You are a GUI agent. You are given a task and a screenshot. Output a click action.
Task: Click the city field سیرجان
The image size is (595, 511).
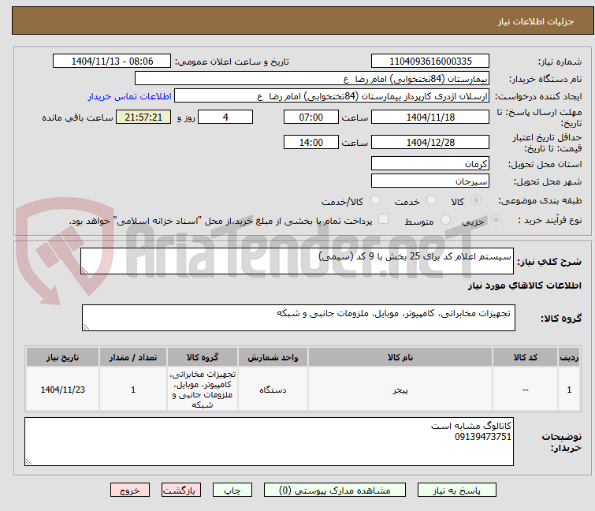[x=430, y=181]
